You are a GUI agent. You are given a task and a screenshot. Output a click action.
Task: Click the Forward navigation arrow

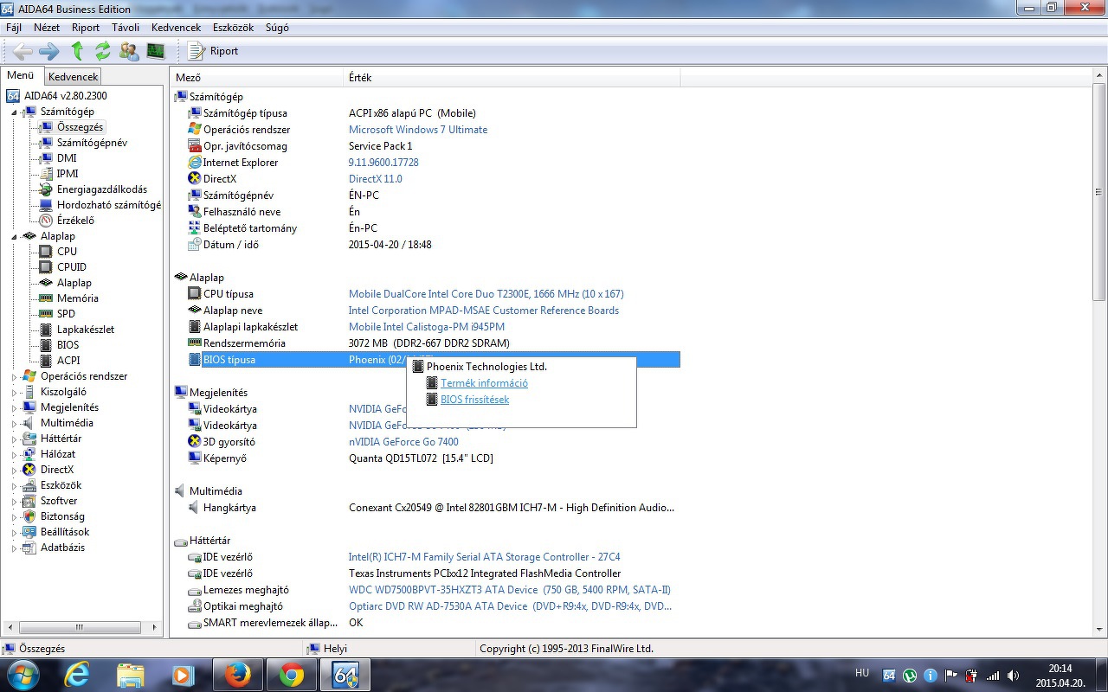[x=49, y=51]
